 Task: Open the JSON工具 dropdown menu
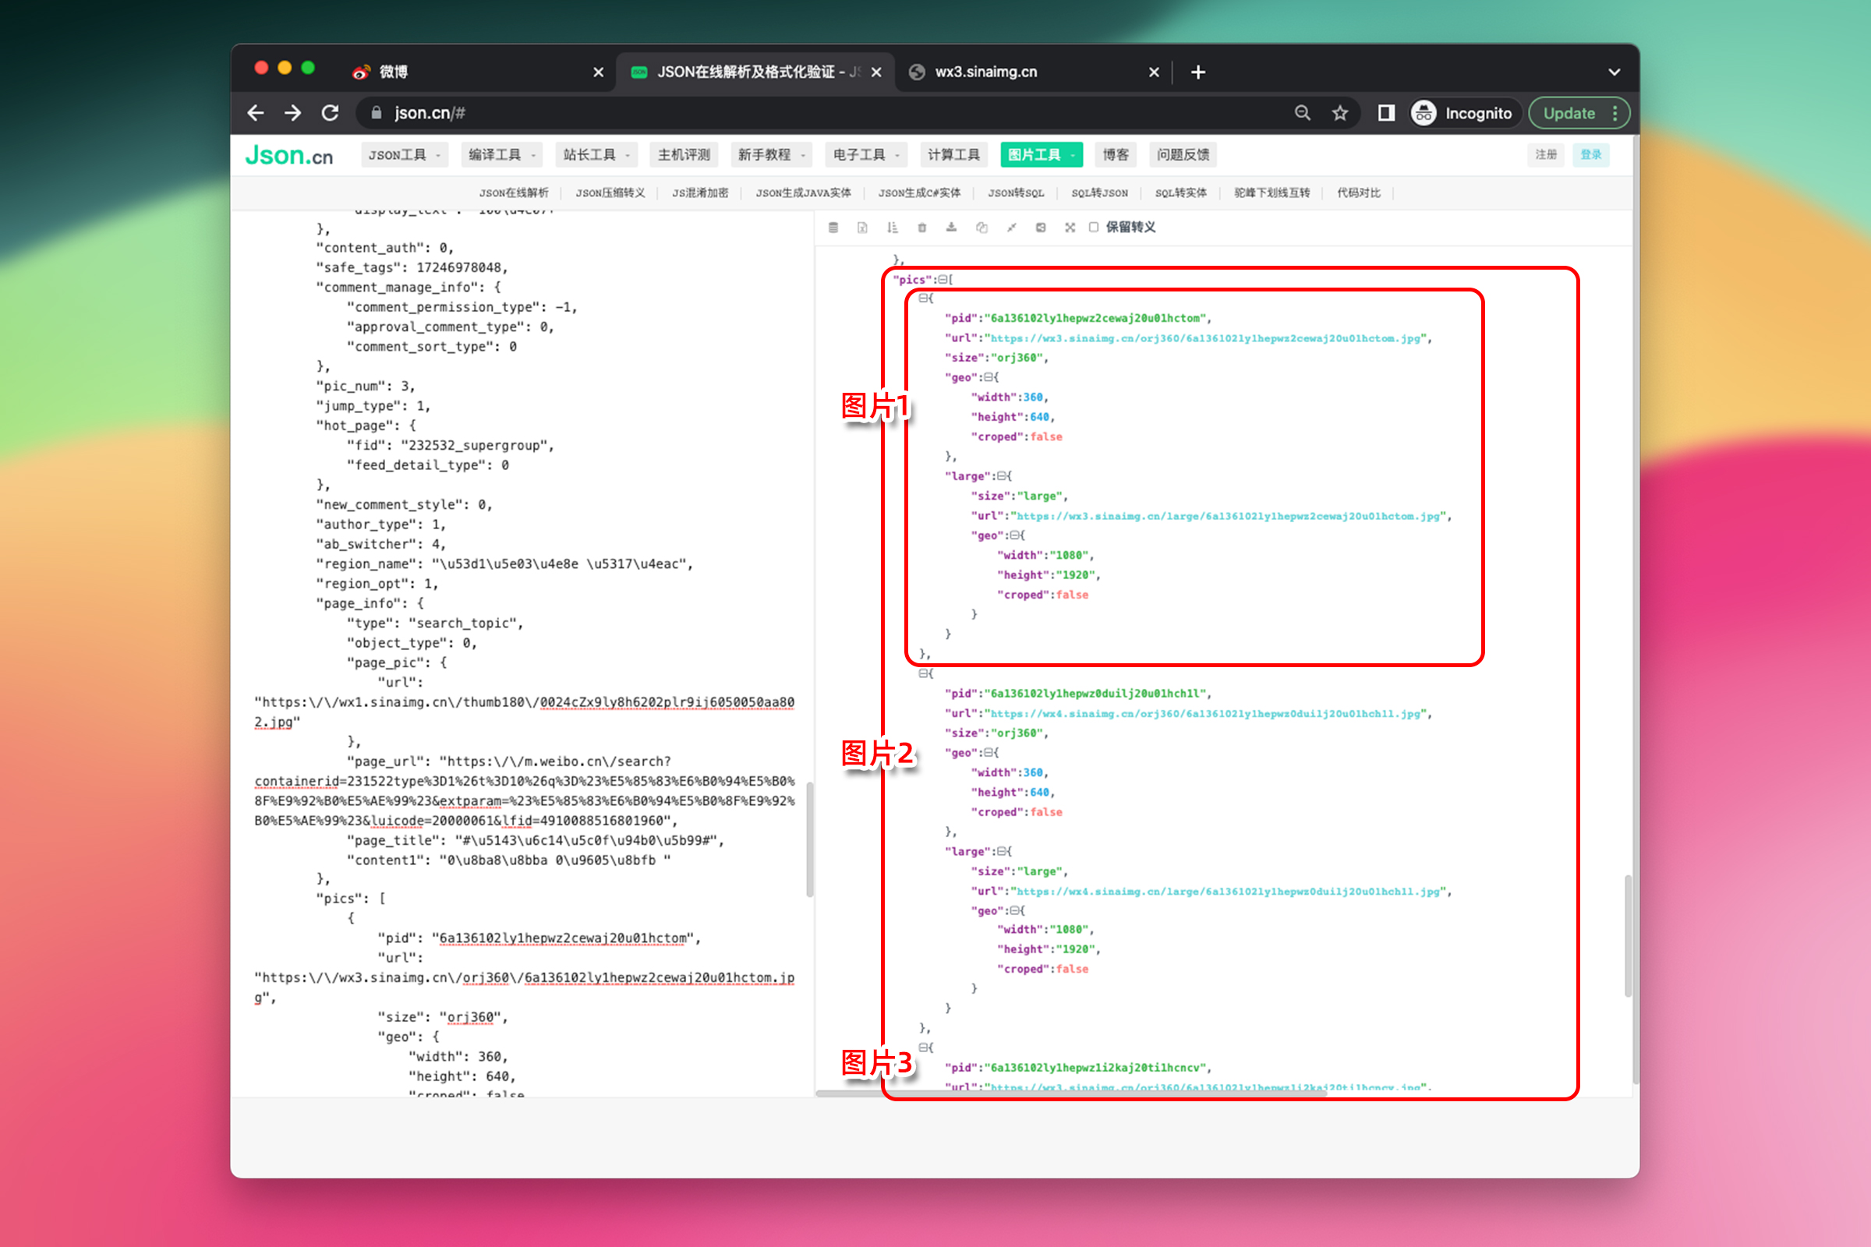click(x=404, y=155)
